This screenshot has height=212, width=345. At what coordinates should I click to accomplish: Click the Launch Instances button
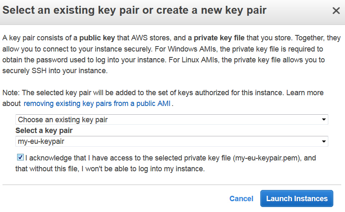tap(297, 199)
